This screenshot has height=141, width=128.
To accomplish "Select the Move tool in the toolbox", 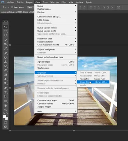I will [x=5, y=27].
